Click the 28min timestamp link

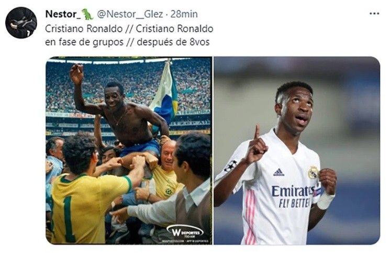point(184,14)
